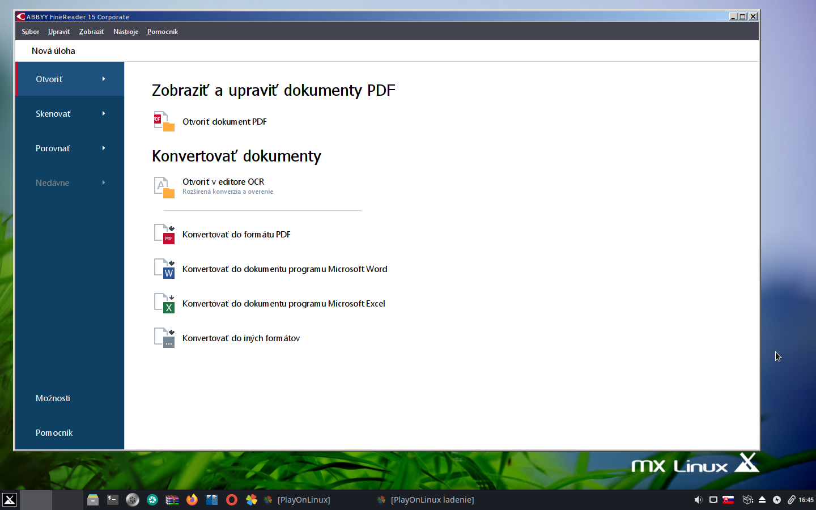This screenshot has width=816, height=510.
Task: Click the other formats conversion icon
Action: [164, 338]
